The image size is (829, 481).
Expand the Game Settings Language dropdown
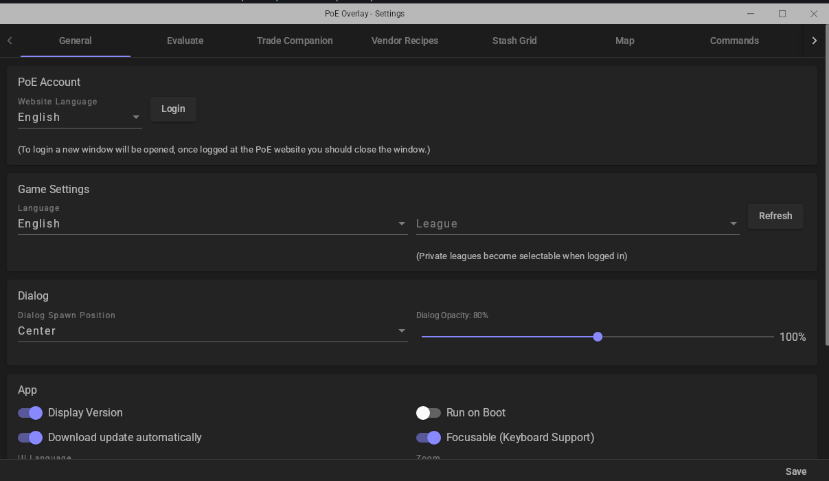(212, 223)
